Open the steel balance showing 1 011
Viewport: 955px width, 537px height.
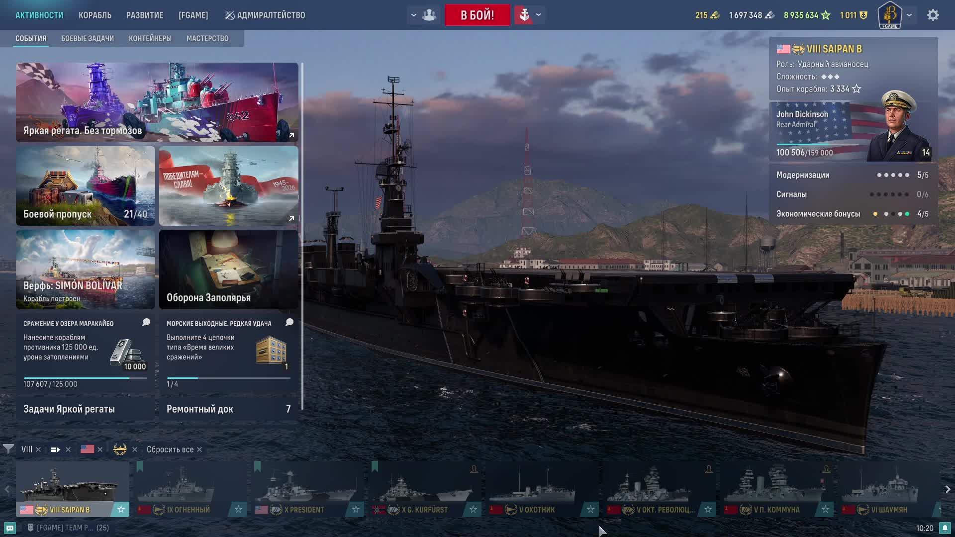click(x=854, y=15)
